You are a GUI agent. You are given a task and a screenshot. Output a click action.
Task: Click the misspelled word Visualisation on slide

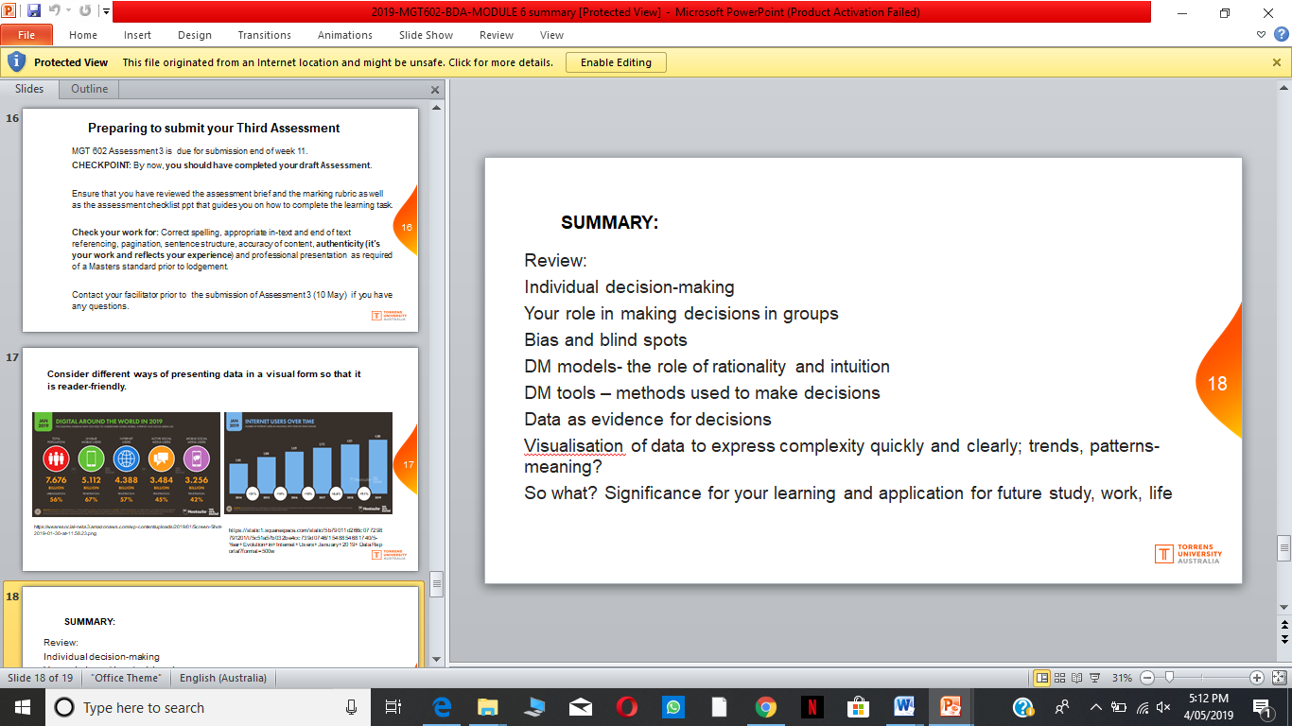[x=574, y=445]
